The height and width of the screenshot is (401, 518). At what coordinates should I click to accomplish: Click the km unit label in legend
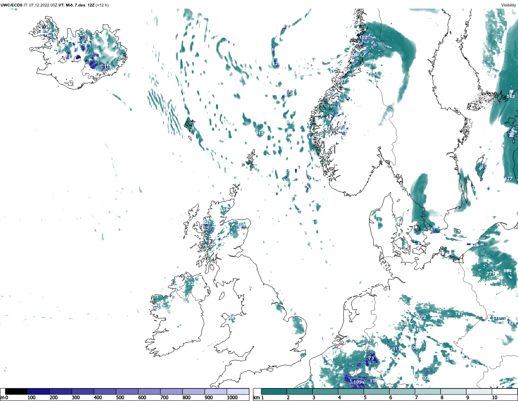pos(256,398)
